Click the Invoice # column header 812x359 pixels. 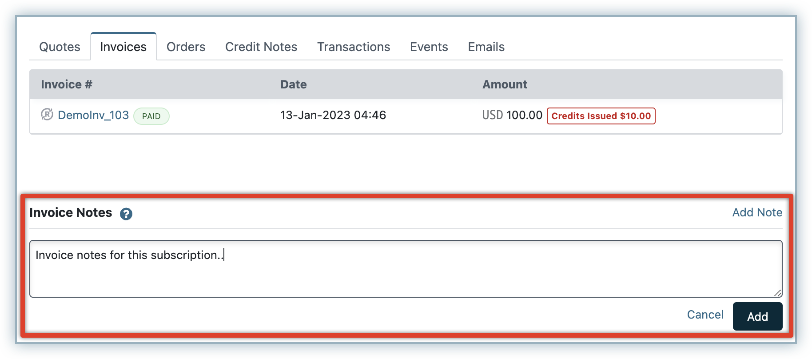click(x=67, y=84)
